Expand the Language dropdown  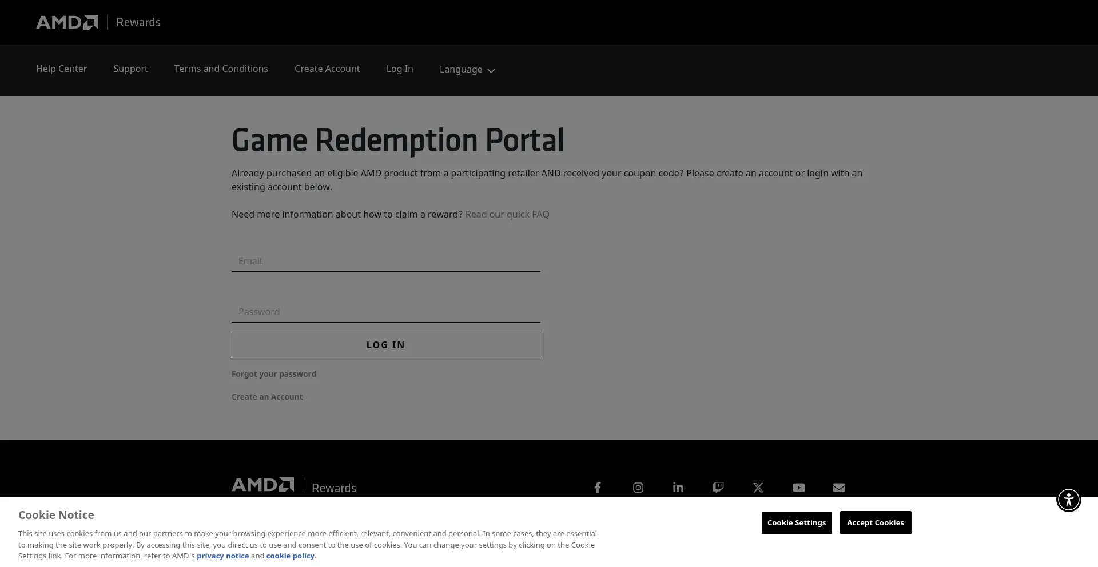[x=467, y=70]
